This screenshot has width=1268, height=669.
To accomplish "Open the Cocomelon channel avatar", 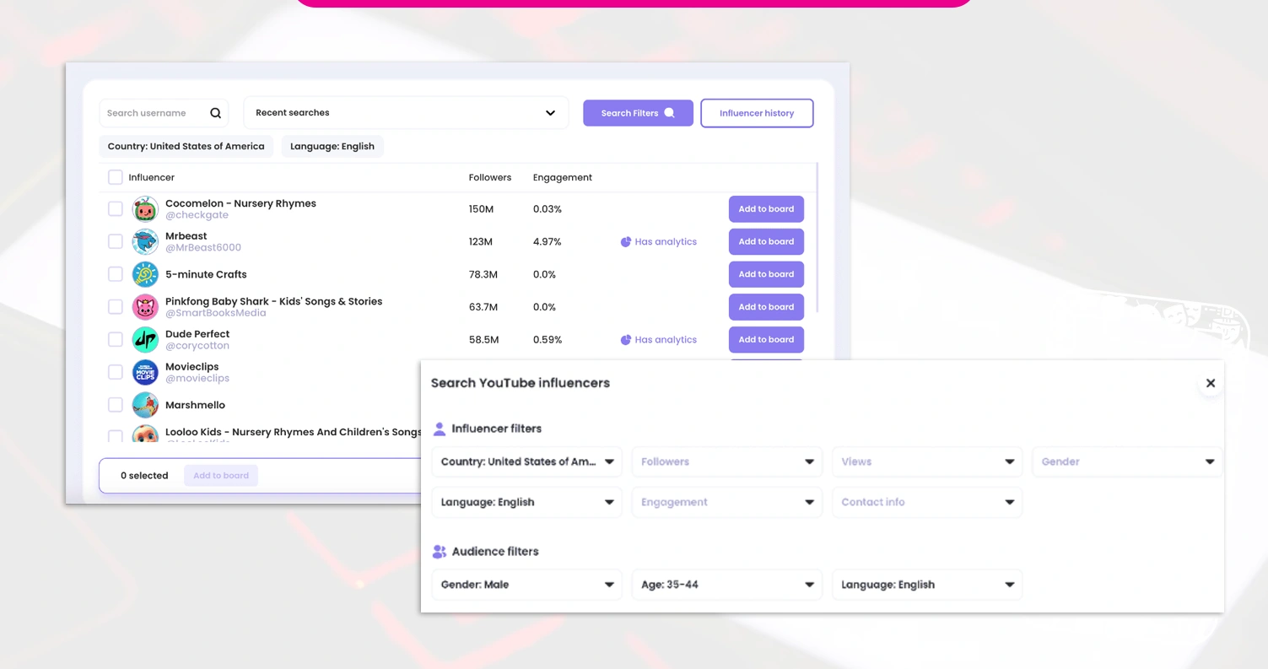I will pos(145,208).
